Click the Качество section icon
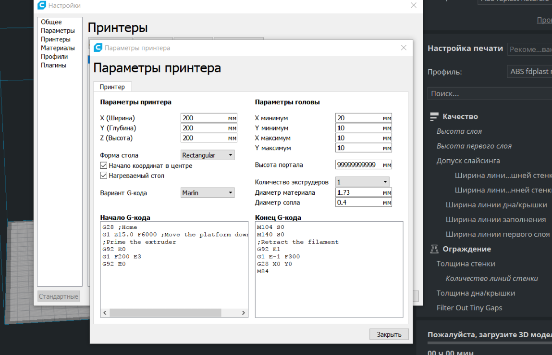 point(434,116)
